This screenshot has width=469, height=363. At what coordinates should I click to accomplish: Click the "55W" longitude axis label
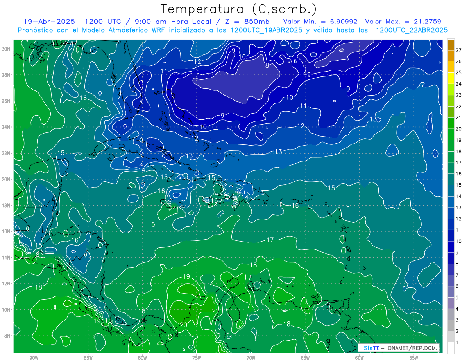(414, 358)
